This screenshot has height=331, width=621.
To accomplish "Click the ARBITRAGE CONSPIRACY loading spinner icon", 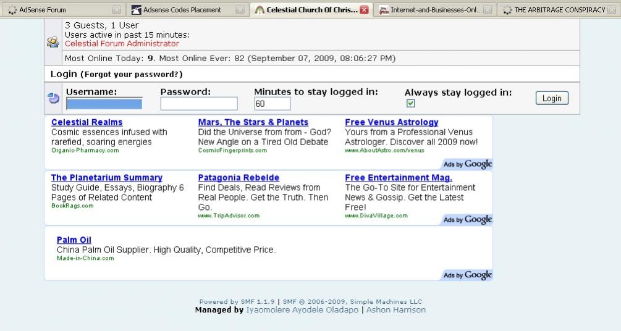I will coord(507,10).
